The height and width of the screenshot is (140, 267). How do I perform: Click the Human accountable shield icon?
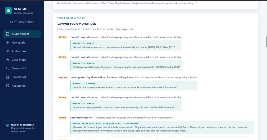coord(7,125)
